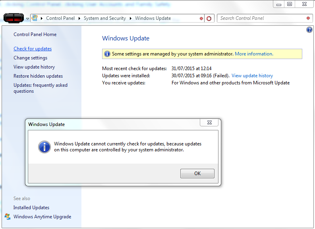Click the Windows Anytime Upgrade flag icon
315x229 pixels.
[x=8, y=217]
